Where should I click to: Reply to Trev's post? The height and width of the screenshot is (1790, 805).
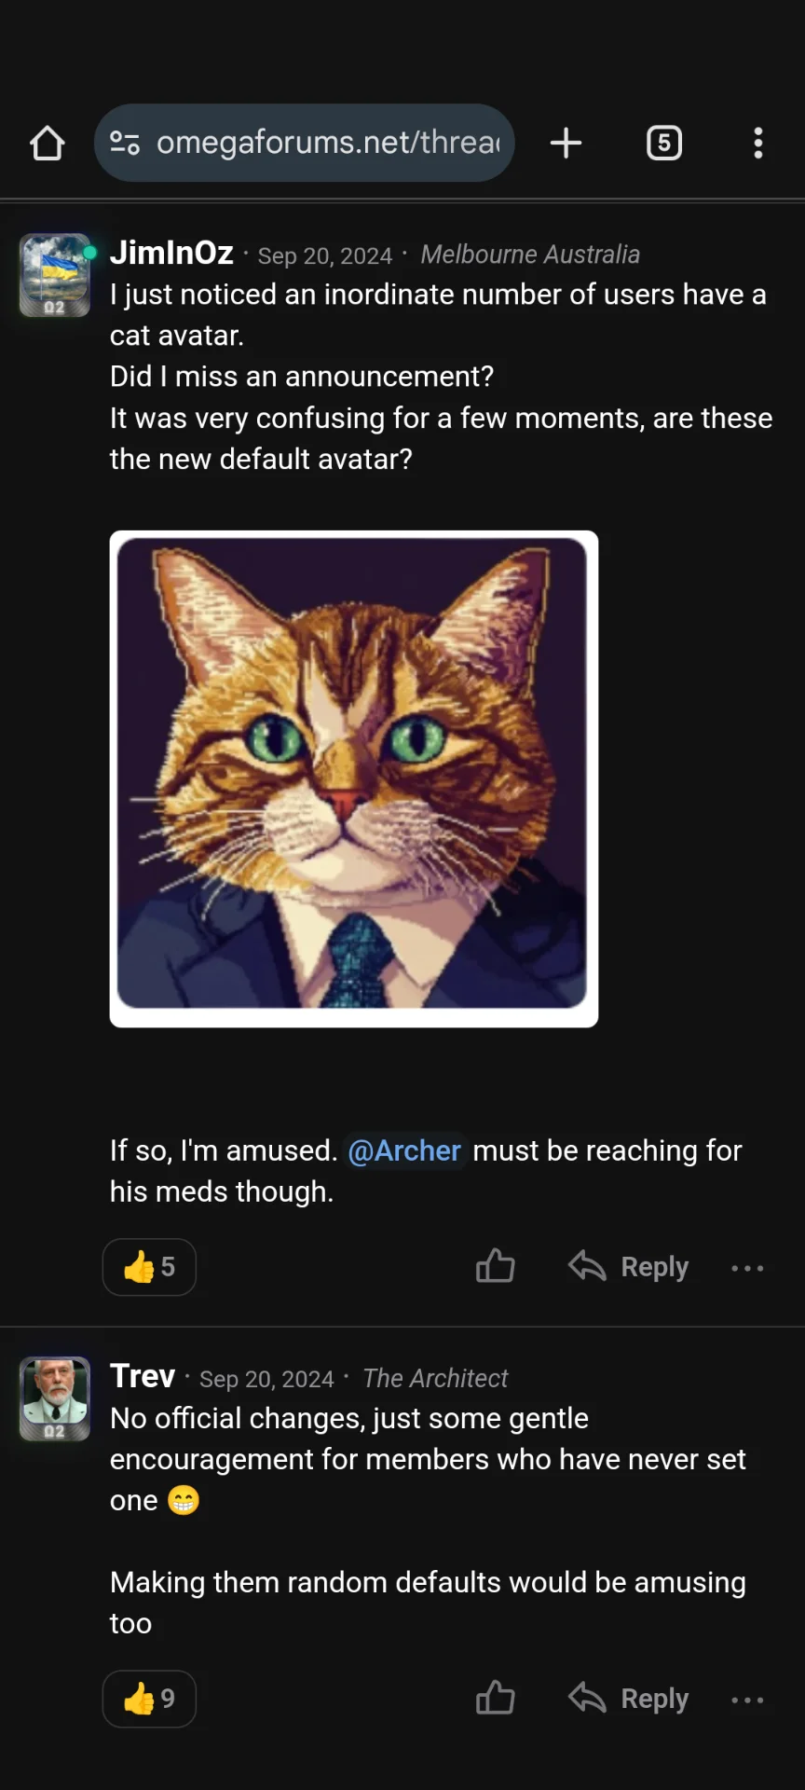pyautogui.click(x=628, y=1698)
